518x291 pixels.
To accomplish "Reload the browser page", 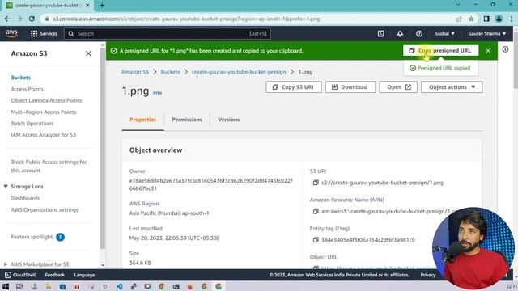I will (32, 19).
